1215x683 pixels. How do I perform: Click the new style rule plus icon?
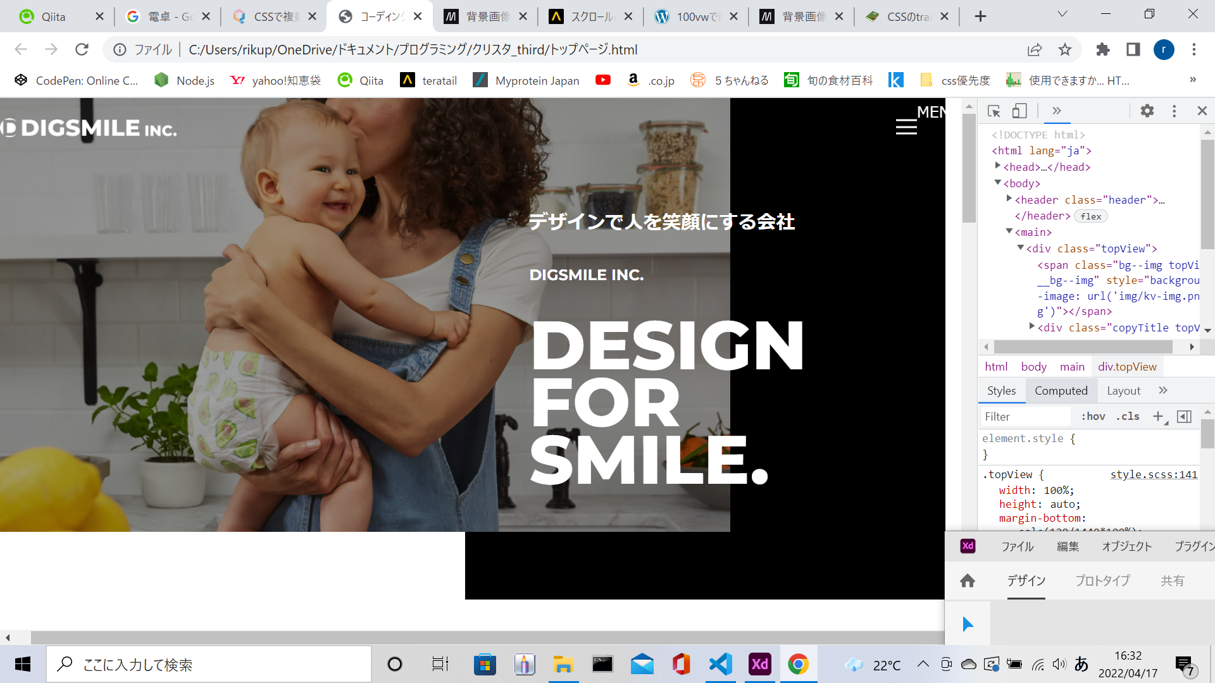point(1158,416)
